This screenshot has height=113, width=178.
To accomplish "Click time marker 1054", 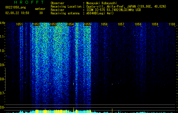I will click(70, 24).
